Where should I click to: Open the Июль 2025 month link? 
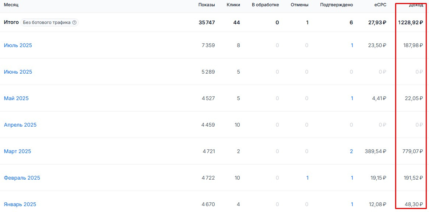pos(18,45)
